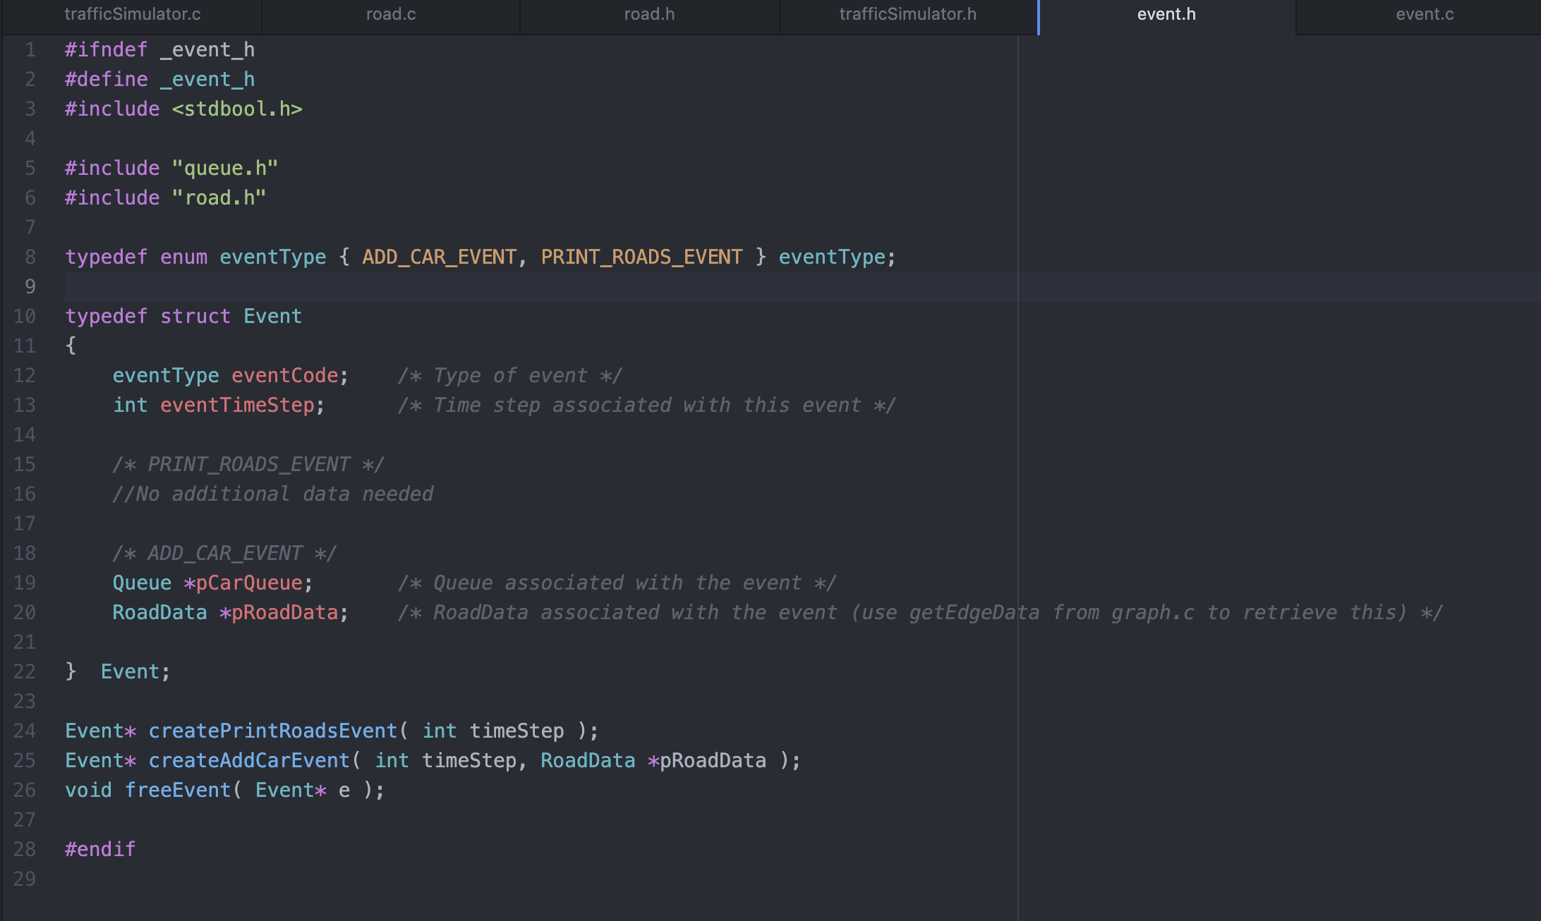Click the eventTimeStep declaration on line 13
1541x921 pixels.
[x=238, y=405]
